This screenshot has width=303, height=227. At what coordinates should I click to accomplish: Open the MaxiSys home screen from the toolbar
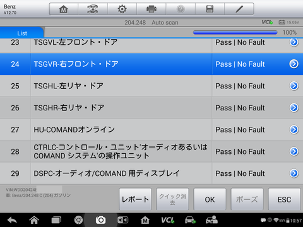(64, 9)
